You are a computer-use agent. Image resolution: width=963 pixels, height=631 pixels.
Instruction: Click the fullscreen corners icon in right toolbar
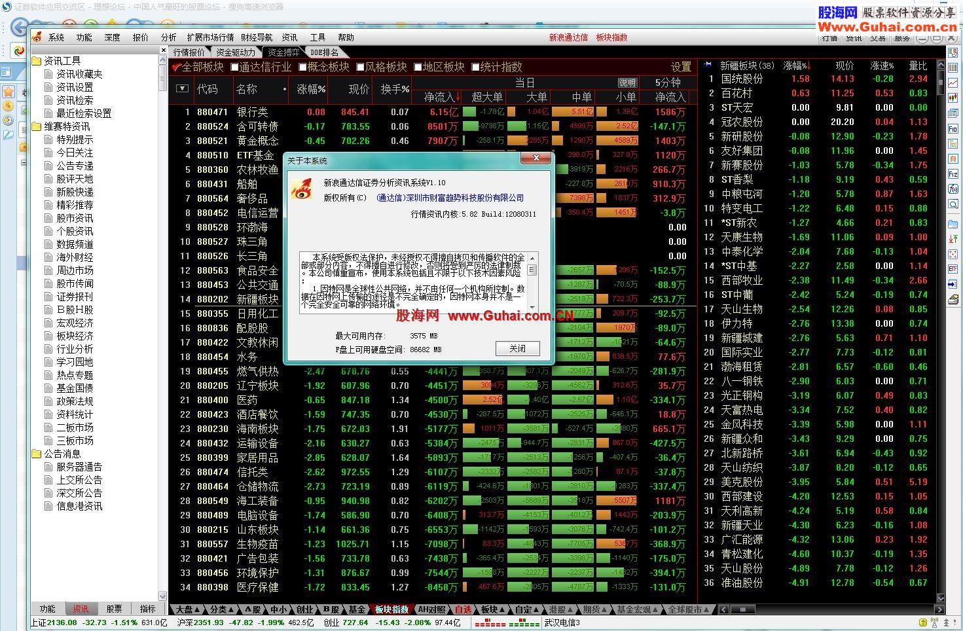pos(953,253)
